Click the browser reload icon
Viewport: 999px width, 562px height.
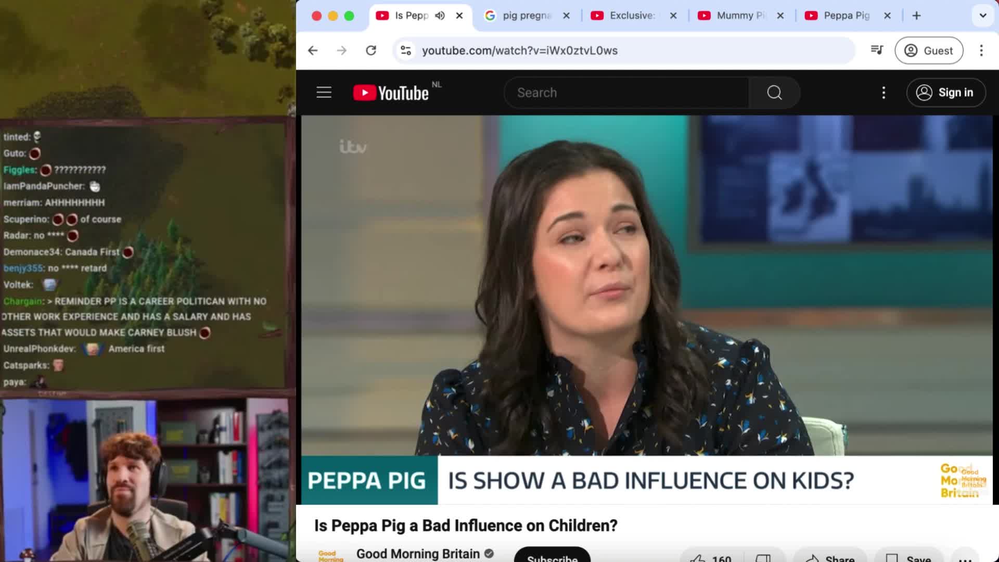click(371, 50)
